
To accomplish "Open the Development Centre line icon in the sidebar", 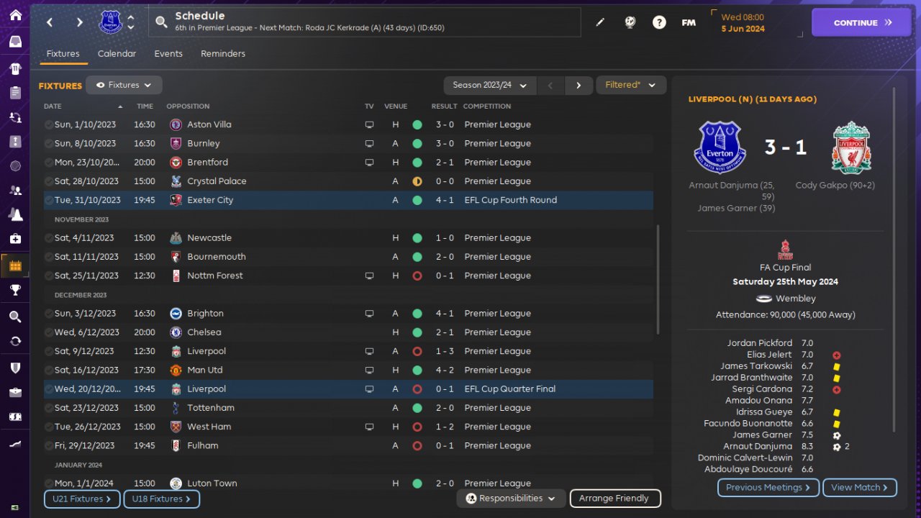I will coord(15,445).
